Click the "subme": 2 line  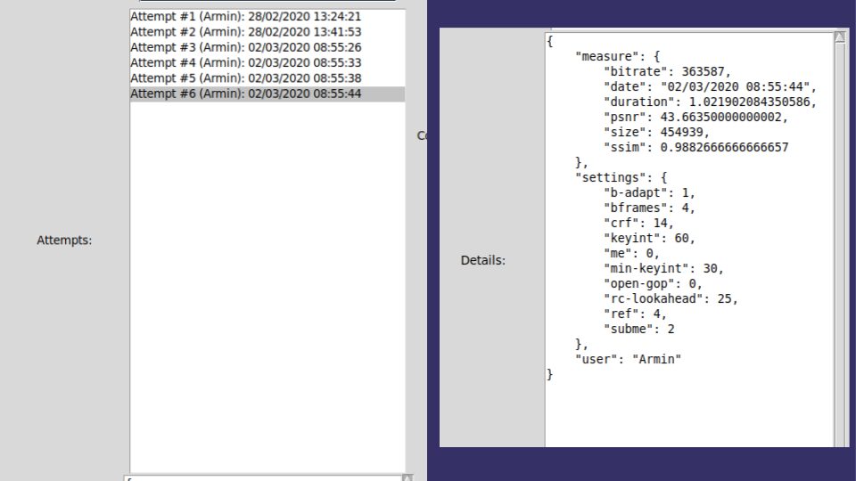638,330
